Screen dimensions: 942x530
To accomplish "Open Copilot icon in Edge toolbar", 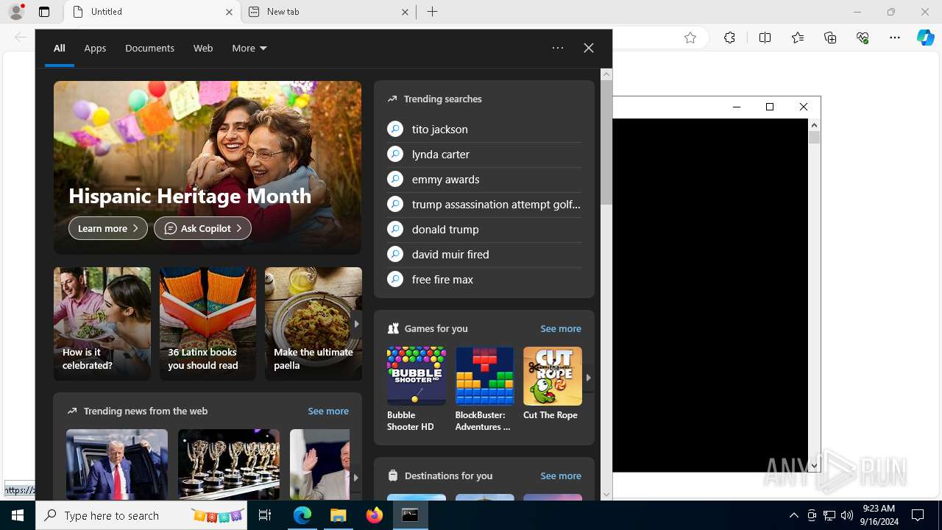I will [x=926, y=38].
